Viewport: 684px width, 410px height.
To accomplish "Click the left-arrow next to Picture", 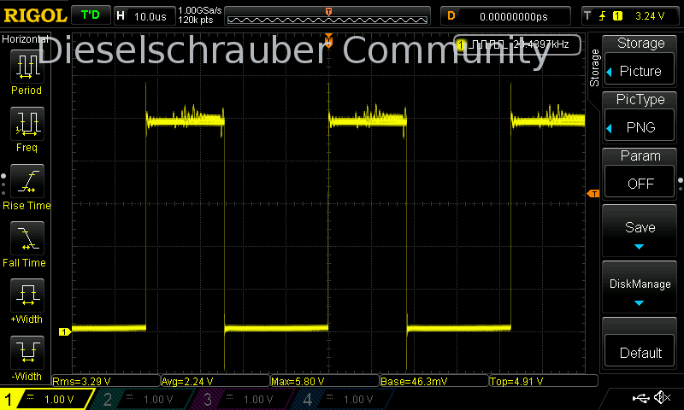I will point(610,72).
